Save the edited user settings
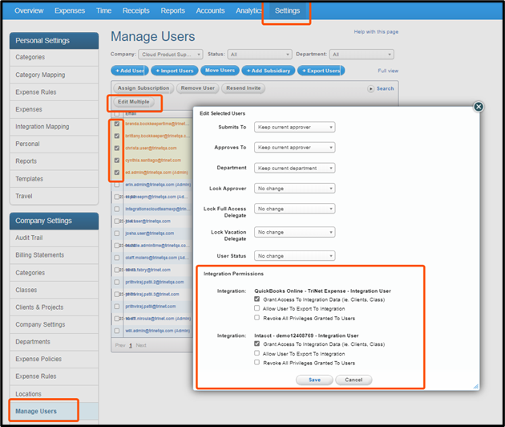The height and width of the screenshot is (427, 505). pyautogui.click(x=314, y=380)
